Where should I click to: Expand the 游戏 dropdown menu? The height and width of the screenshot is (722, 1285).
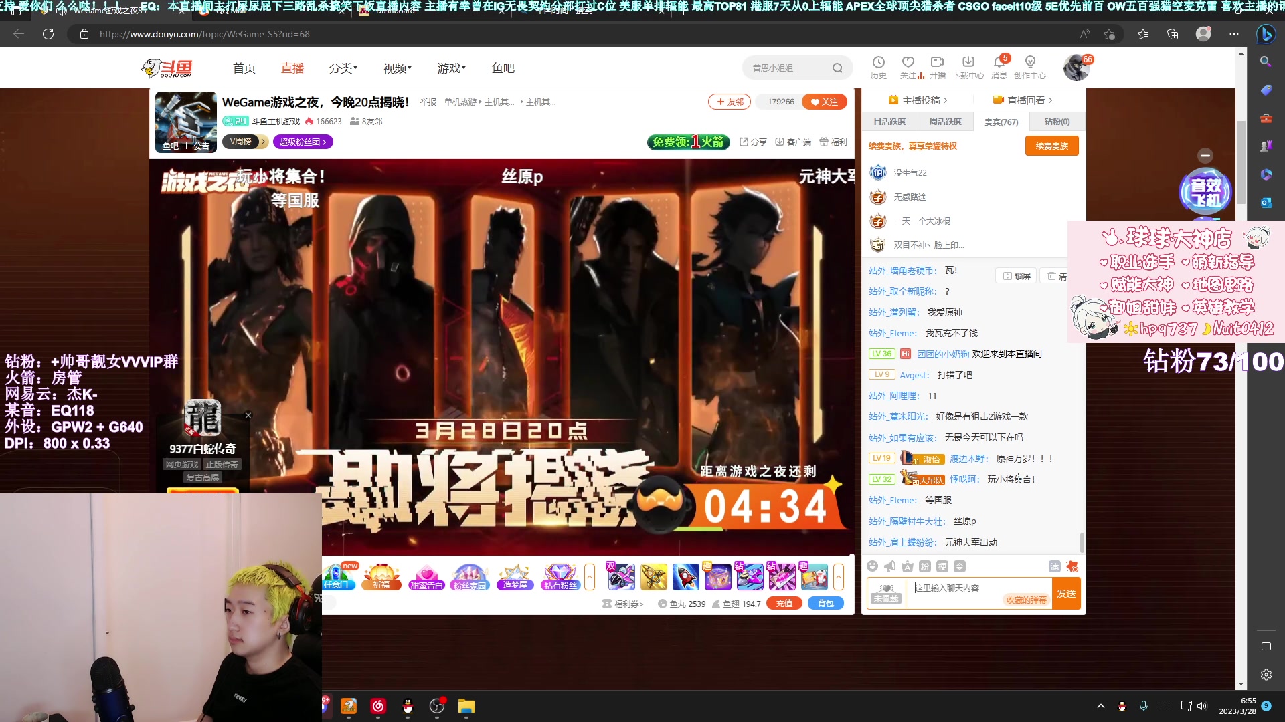(x=452, y=68)
